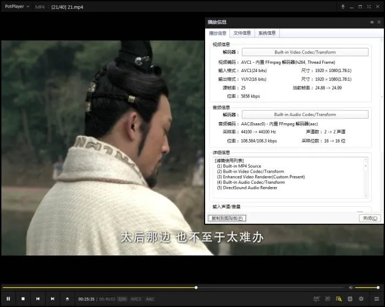The width and height of the screenshot is (385, 307).
Task: Click the 复制到剪贴板(P) button
Action: click(227, 218)
